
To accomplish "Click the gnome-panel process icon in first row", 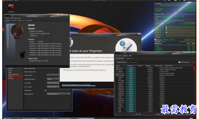I will click(117, 68).
